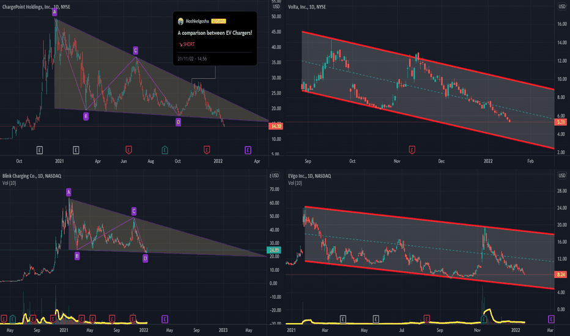Open USD currency selector on ChargePoint chart
The image size is (570, 336).
(276, 7)
